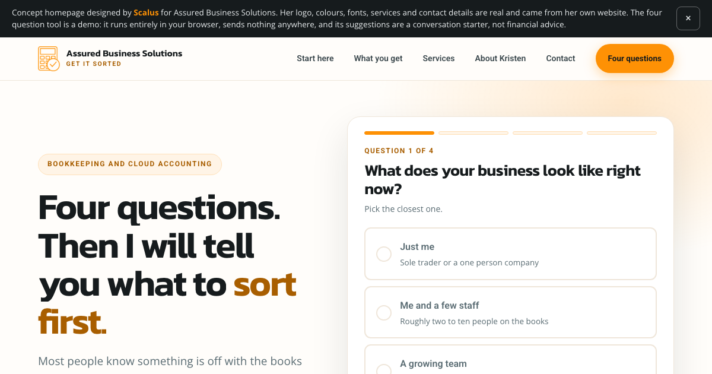This screenshot has height=374, width=712.
Task: Open the Services nav item
Action: click(x=438, y=58)
